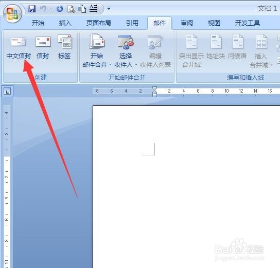Open print preview magnifier icon

(71, 9)
